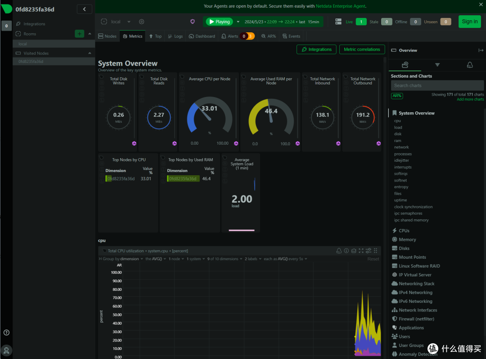Add a new room with the green plus
This screenshot has width=486, height=359.
tap(79, 34)
